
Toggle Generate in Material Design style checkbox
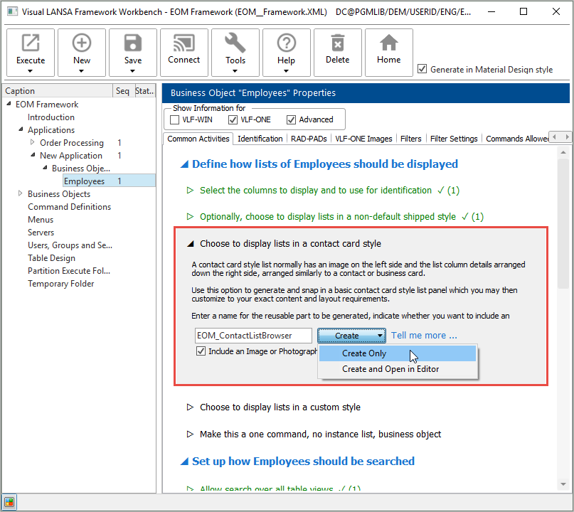point(422,69)
